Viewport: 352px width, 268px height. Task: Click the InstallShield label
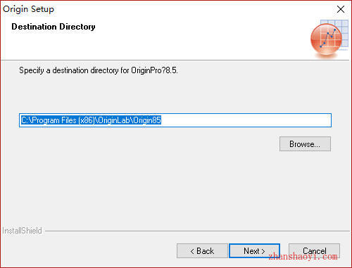[22, 231]
